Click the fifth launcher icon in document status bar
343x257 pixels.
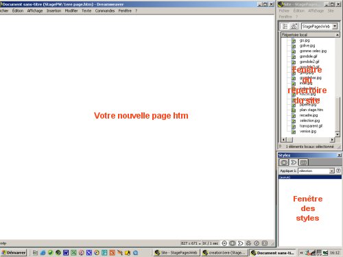257,243
